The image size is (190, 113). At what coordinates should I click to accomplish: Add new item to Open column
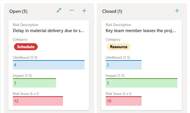click(x=84, y=11)
